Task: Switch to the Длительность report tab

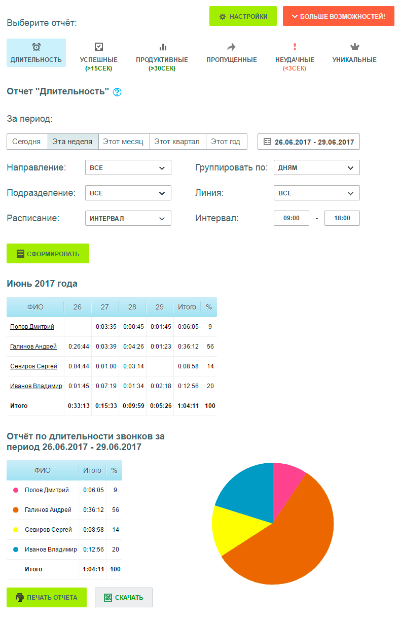Action: [37, 53]
